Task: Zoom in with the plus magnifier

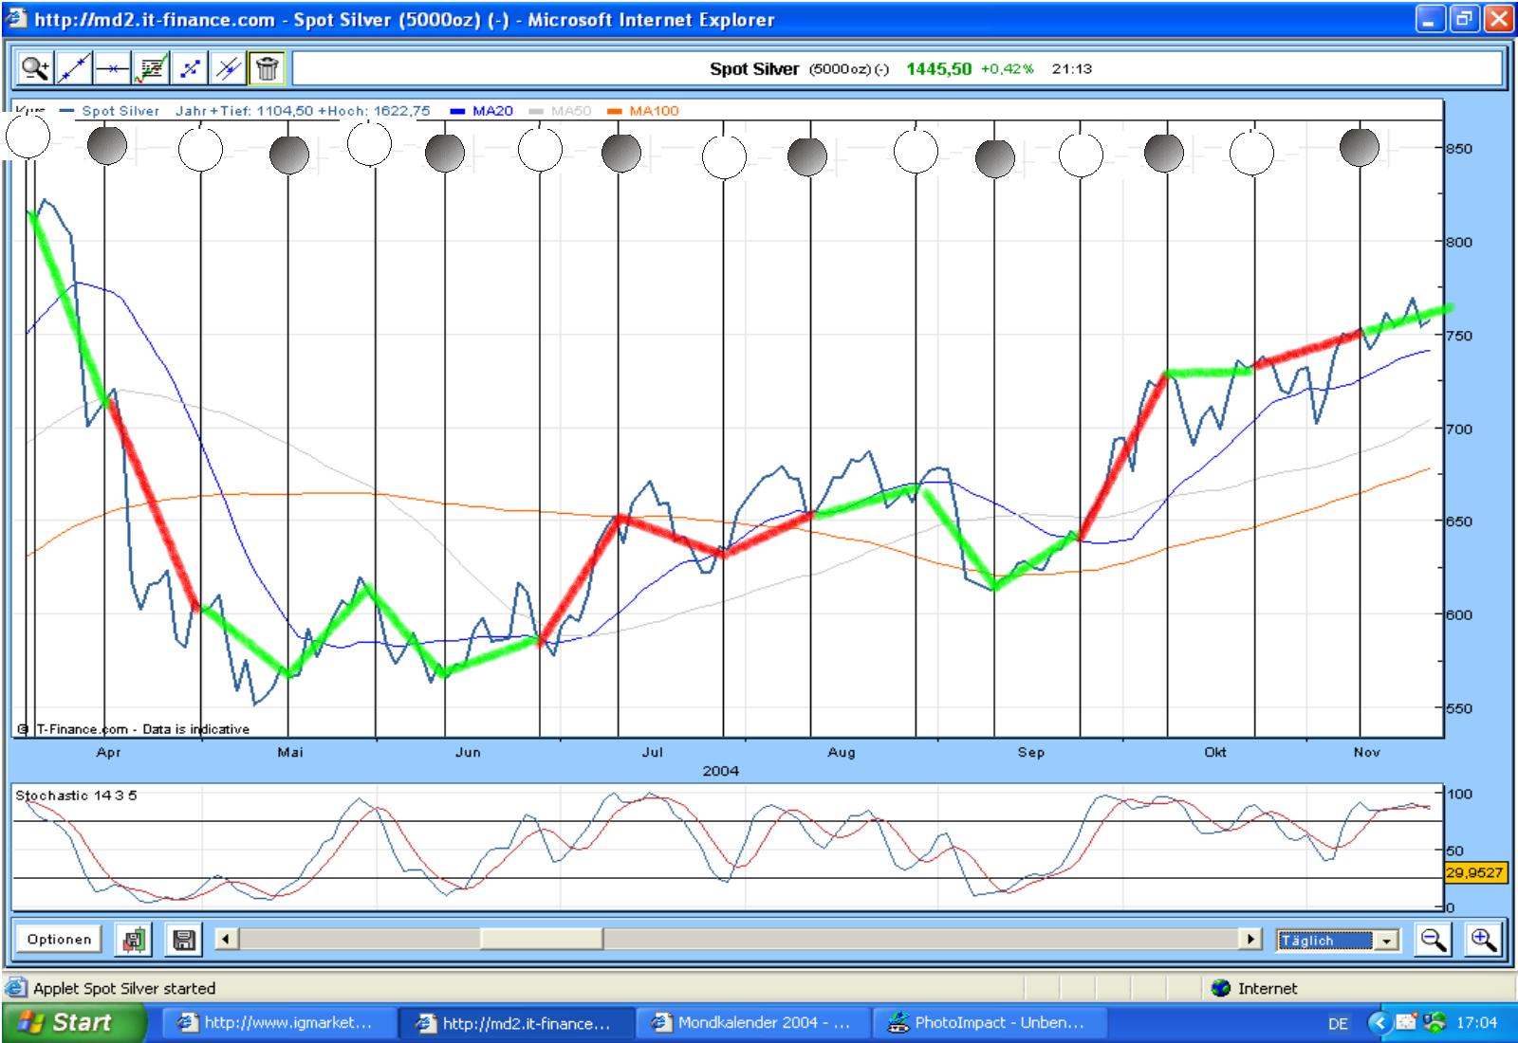Action: (1483, 940)
